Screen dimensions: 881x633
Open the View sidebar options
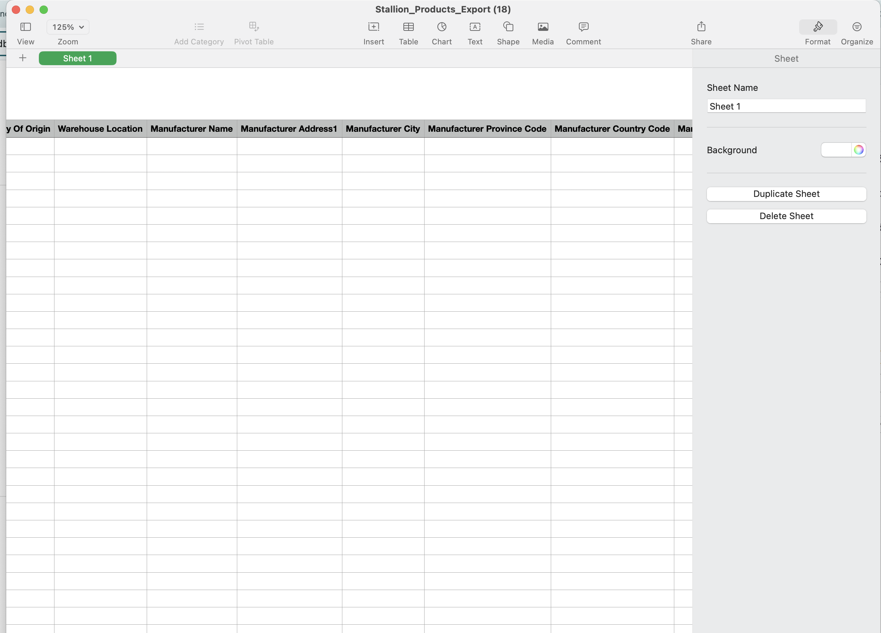click(26, 27)
